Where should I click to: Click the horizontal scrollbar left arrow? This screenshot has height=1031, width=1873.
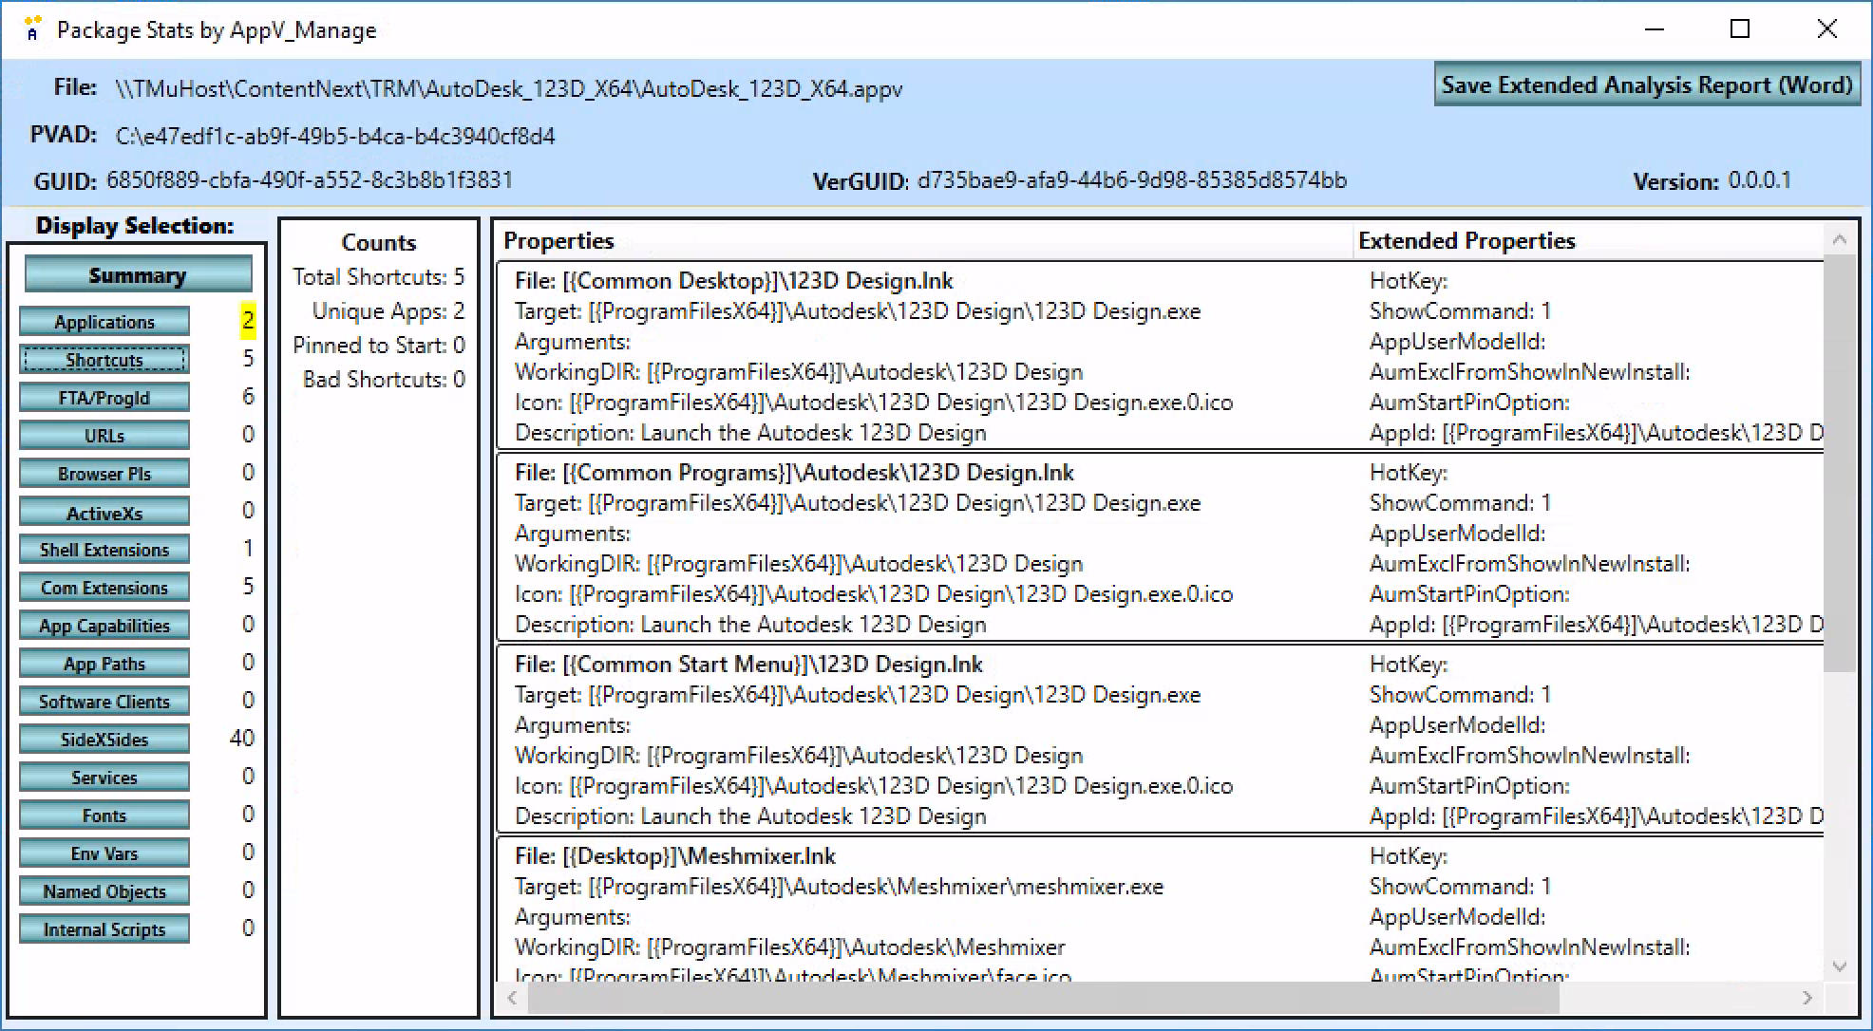512,997
